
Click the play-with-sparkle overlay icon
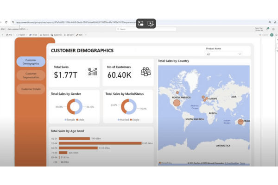[x=151, y=24]
